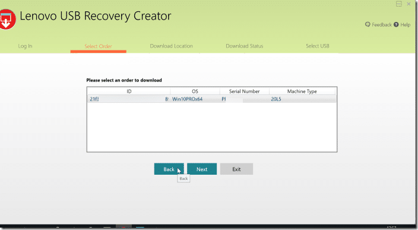The width and height of the screenshot is (418, 230).
Task: Go to Download Location tab
Action: pos(171,46)
